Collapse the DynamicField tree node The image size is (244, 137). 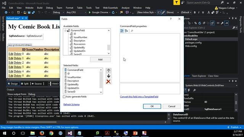65,30
